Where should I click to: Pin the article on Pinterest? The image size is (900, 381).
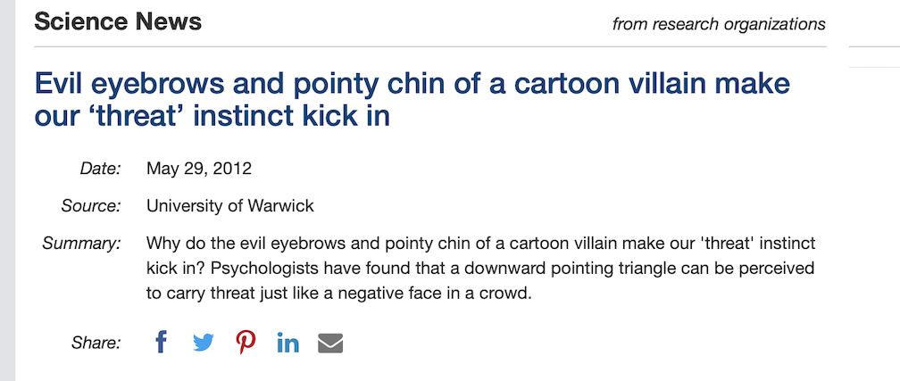click(246, 342)
